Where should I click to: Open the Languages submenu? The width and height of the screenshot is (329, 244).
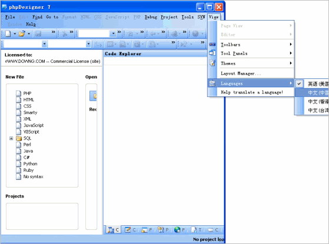pyautogui.click(x=251, y=83)
